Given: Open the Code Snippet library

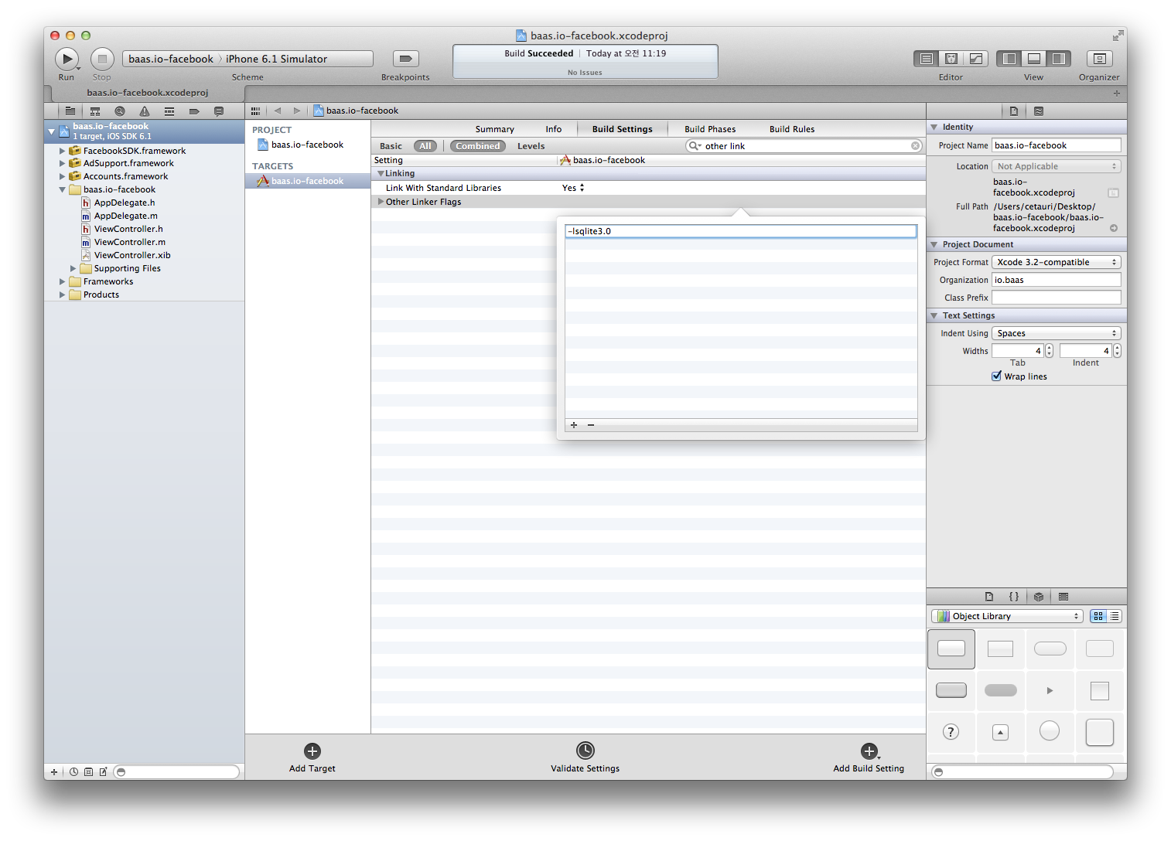Looking at the screenshot, I should click(x=1014, y=597).
